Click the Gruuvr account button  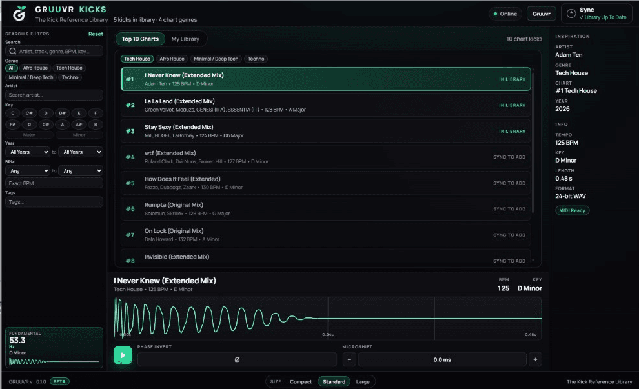(x=541, y=14)
